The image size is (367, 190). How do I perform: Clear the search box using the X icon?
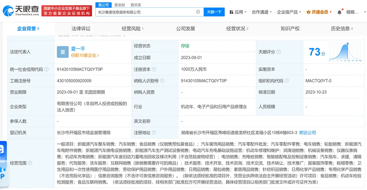(x=198, y=11)
